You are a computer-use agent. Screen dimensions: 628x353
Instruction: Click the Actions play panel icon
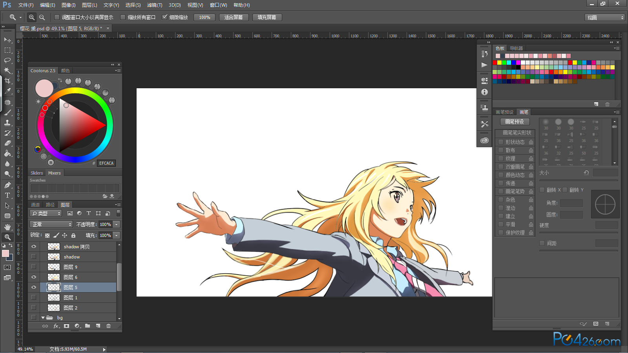[484, 65]
